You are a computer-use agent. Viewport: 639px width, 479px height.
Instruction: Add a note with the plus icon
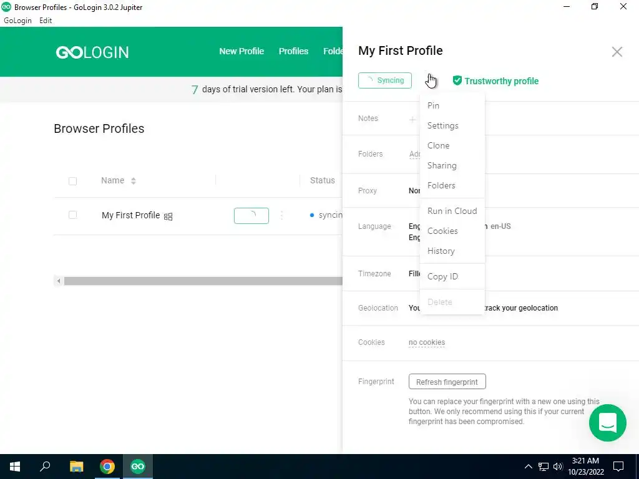[x=412, y=119]
